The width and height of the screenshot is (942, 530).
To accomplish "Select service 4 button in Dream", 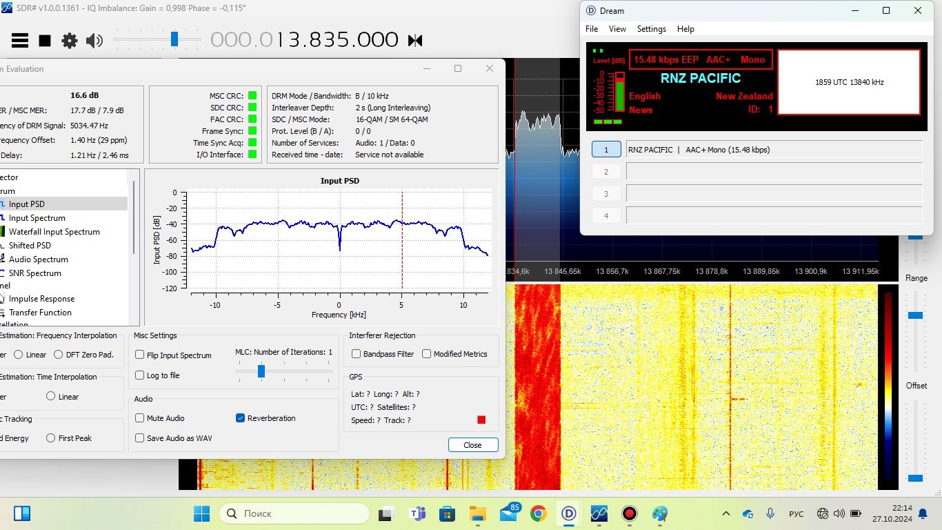I will pyautogui.click(x=606, y=216).
